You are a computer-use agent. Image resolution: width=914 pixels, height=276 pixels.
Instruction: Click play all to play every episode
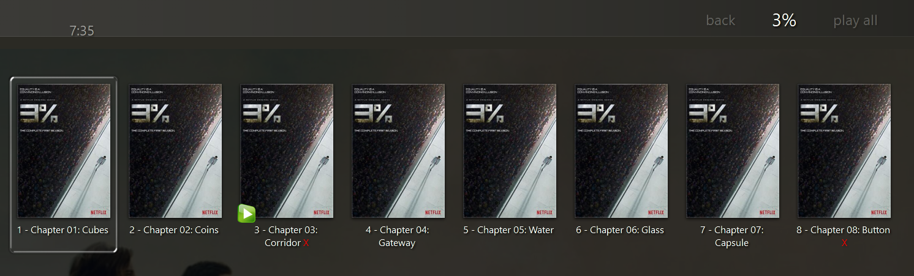pyautogui.click(x=855, y=21)
